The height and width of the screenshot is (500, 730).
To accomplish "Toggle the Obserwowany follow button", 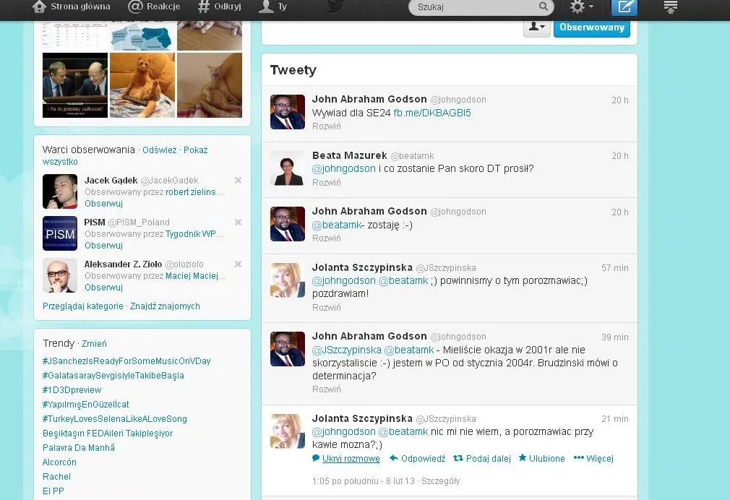I will pos(591,27).
